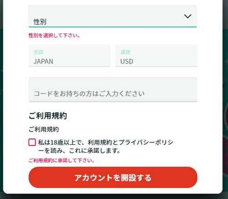Click the chevron arrow on gender field

187,16
